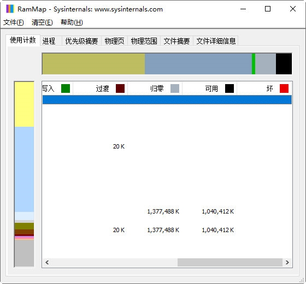Click the upper 1,040,412 K value
The height and width of the screenshot is (284, 306).
tap(218, 211)
